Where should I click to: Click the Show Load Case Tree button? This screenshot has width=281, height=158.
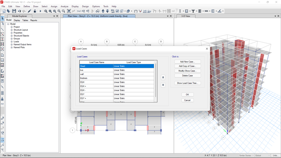[188, 83]
